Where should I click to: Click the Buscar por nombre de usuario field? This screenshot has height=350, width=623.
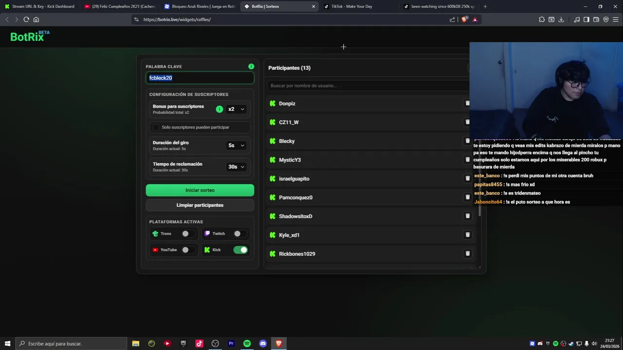[x=367, y=86]
